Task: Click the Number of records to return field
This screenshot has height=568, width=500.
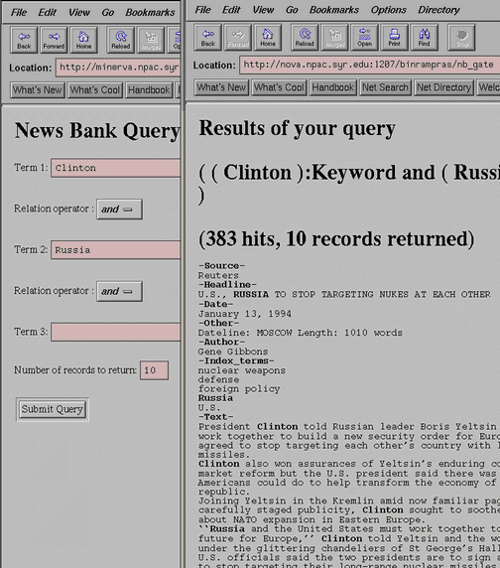Action: click(154, 370)
